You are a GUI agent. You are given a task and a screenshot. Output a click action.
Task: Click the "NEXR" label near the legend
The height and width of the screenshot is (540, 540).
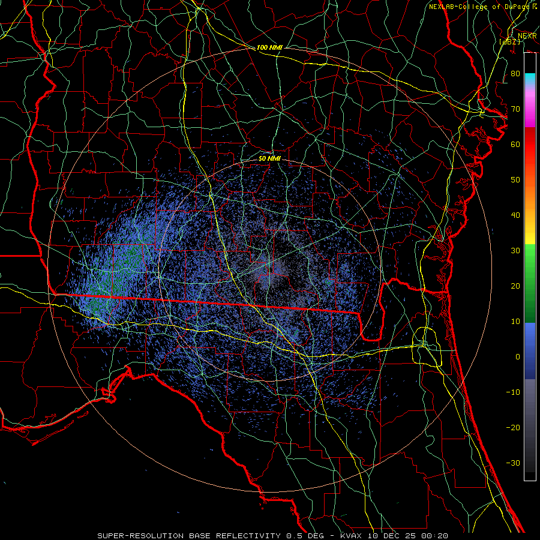pyautogui.click(x=527, y=36)
